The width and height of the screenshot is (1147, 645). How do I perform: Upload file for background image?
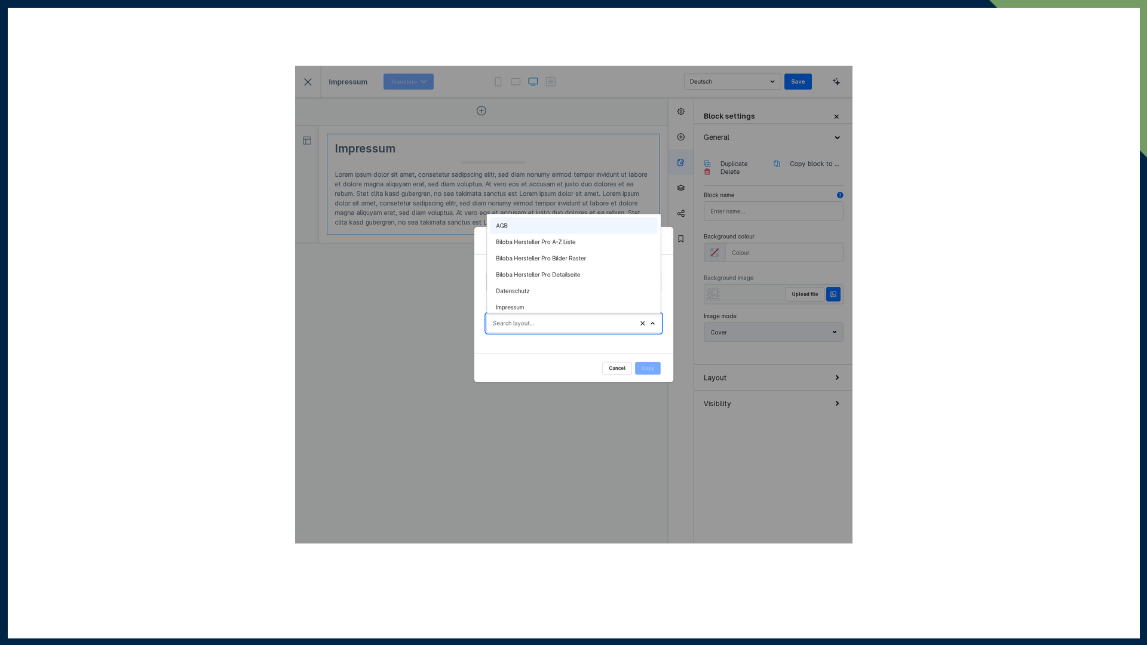tap(805, 294)
